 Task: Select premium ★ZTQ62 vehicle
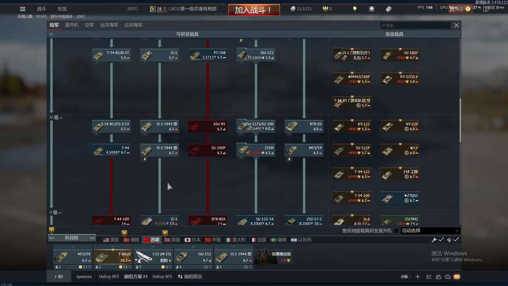tap(400, 198)
